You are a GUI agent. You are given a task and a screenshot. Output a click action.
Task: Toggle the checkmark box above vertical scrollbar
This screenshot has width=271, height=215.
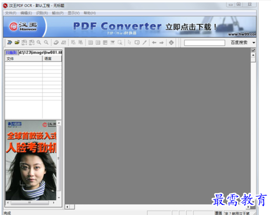click(253, 50)
